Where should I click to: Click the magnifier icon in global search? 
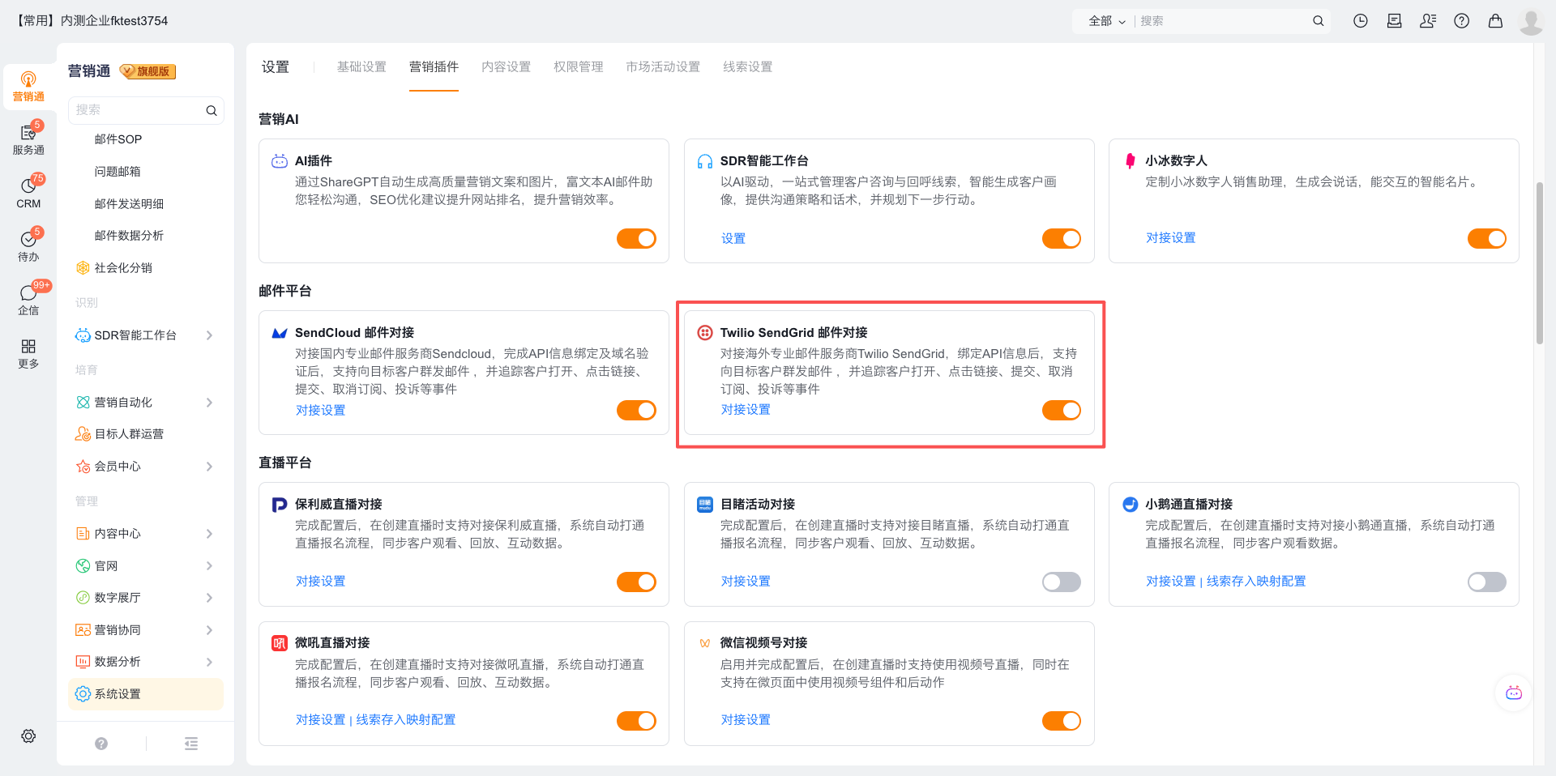click(x=1319, y=21)
